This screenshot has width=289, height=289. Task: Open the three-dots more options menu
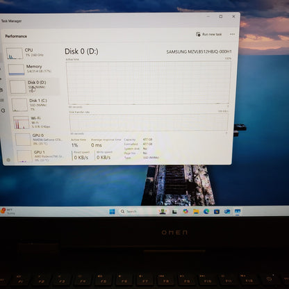[x=232, y=34]
